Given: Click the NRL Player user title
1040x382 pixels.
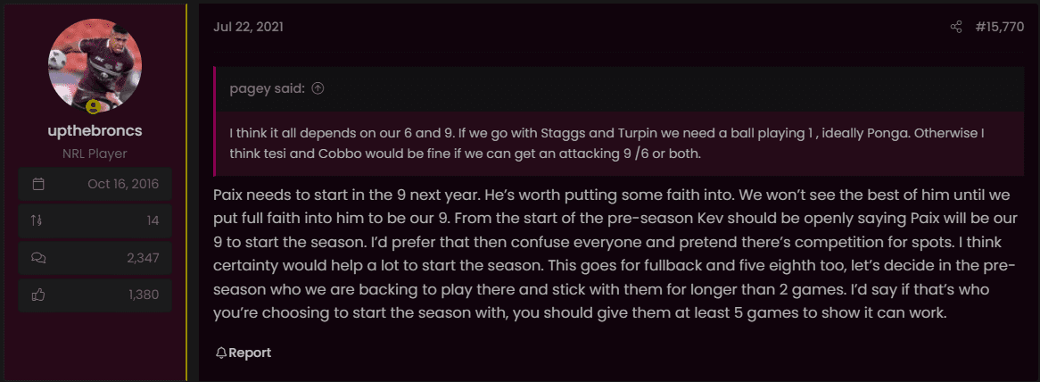Looking at the screenshot, I should click(x=95, y=154).
